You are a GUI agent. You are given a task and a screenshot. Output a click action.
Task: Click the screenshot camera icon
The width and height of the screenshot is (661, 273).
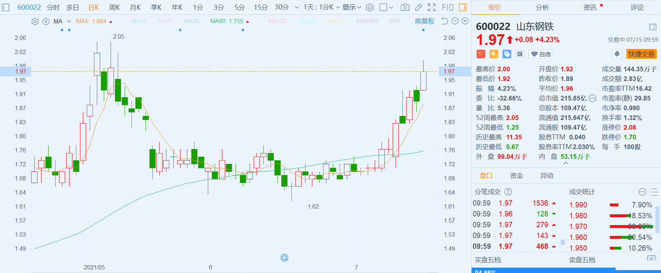click(405, 7)
